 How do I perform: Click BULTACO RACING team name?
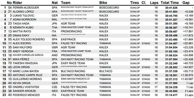point(73,71)
